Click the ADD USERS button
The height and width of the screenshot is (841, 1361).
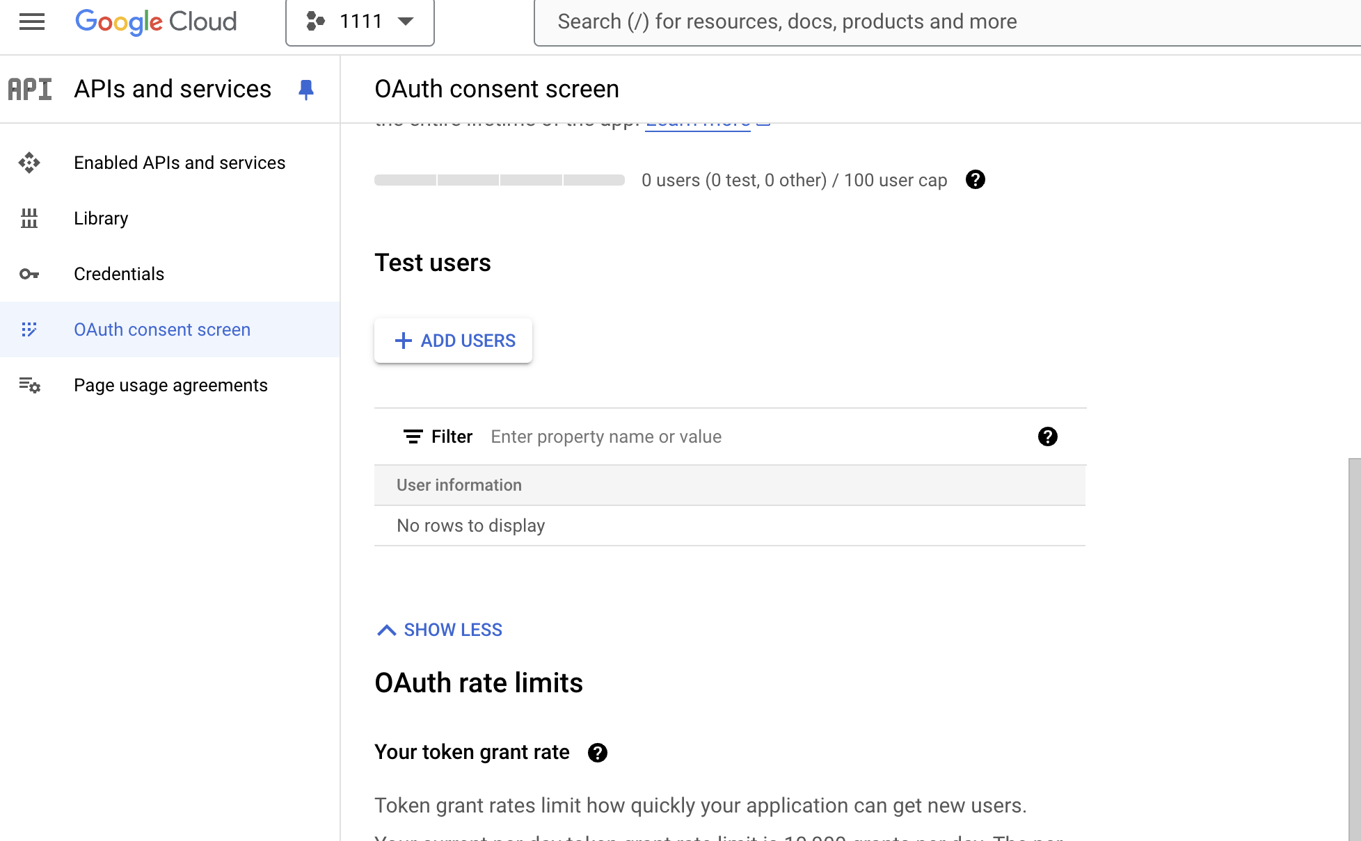(454, 341)
